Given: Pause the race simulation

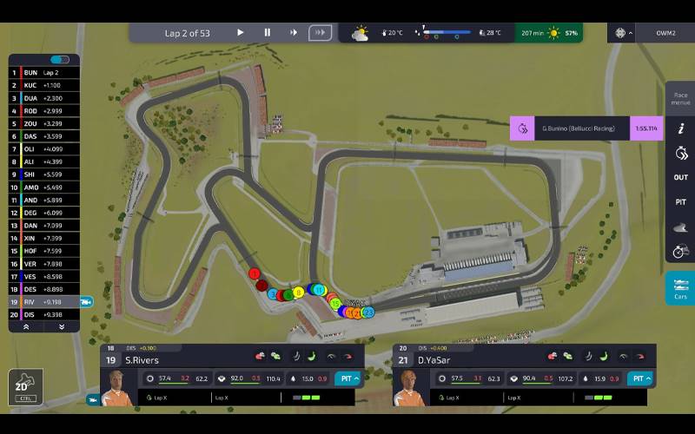Looking at the screenshot, I should click(x=267, y=33).
